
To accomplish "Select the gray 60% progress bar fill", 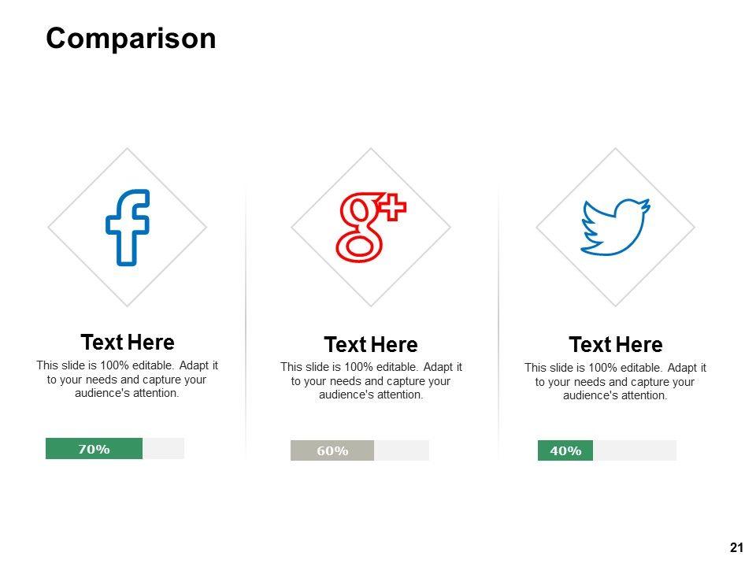I will tap(332, 450).
